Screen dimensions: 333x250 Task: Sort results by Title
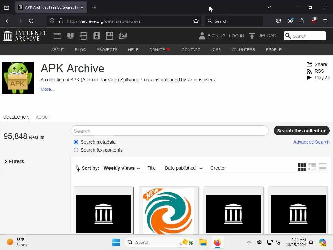pyautogui.click(x=152, y=168)
